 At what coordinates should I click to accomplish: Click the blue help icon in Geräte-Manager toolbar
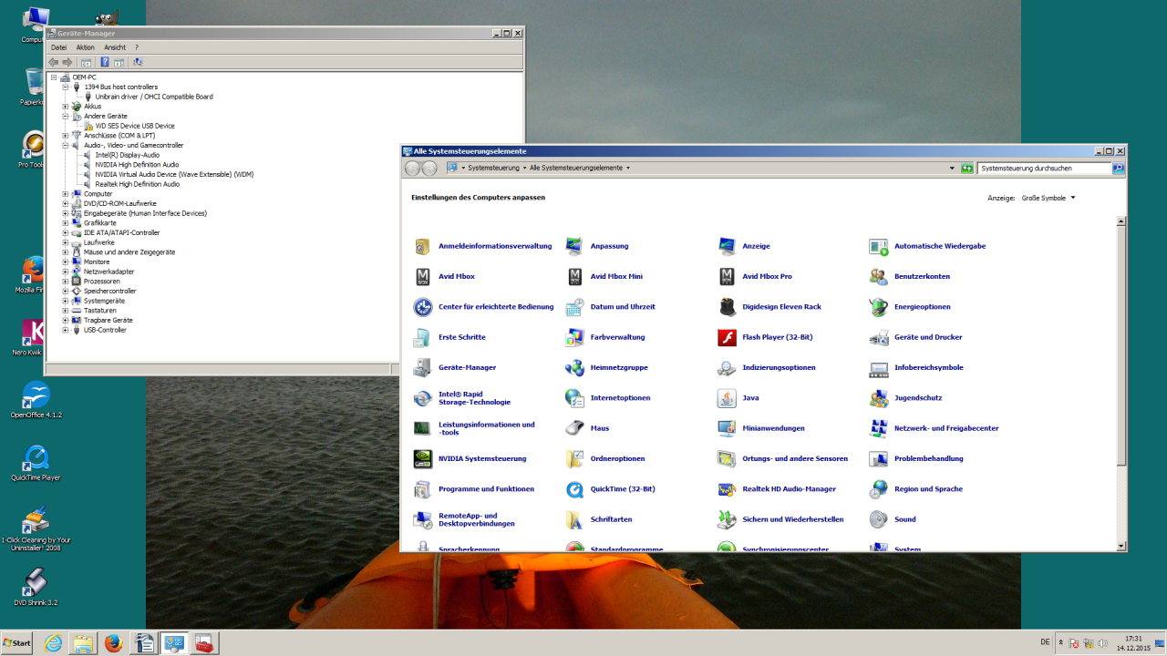[x=105, y=62]
